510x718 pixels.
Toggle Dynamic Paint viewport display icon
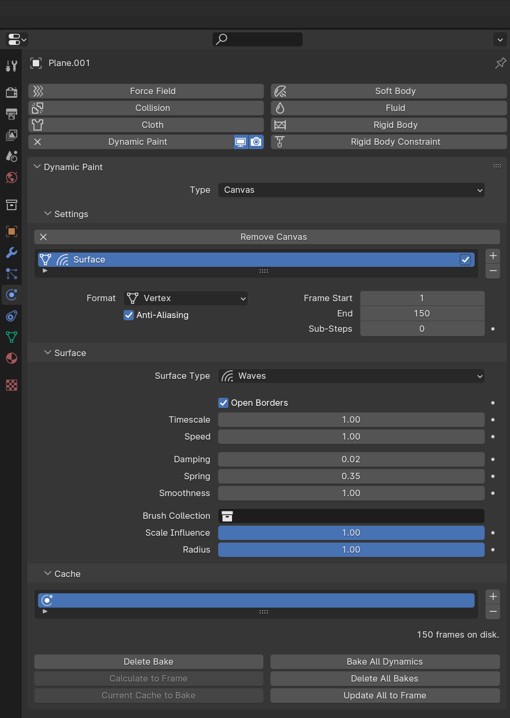[241, 142]
